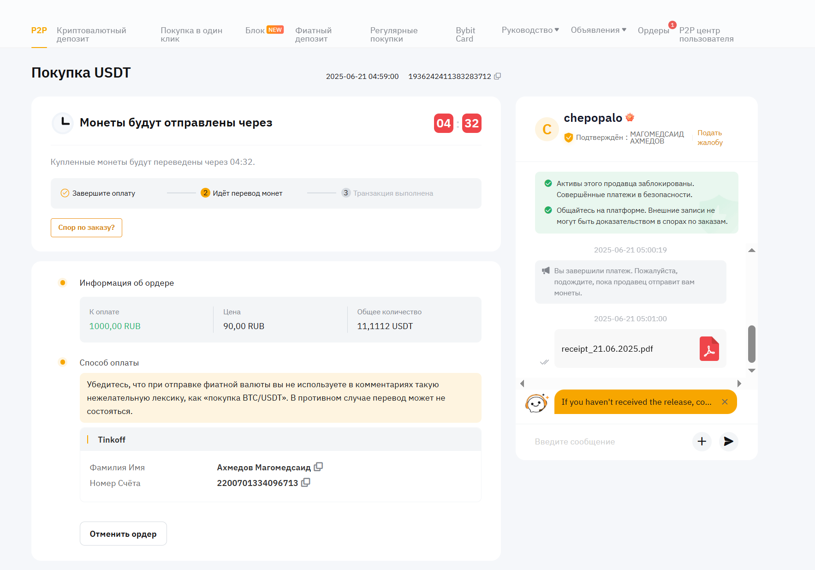The height and width of the screenshot is (570, 815).
Task: Click the If you haven't received release banner
Action: click(637, 402)
